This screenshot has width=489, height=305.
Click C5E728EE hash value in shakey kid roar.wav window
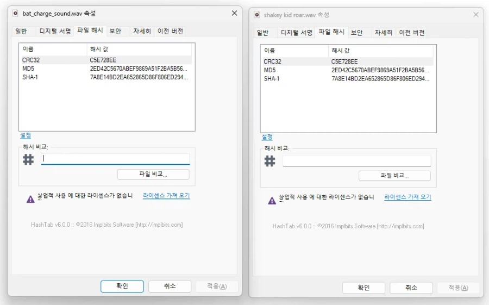[344, 61]
